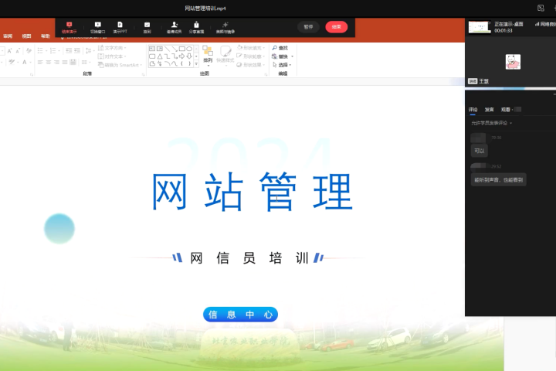Click the presenter avatar image
The width and height of the screenshot is (556, 371).
513,62
